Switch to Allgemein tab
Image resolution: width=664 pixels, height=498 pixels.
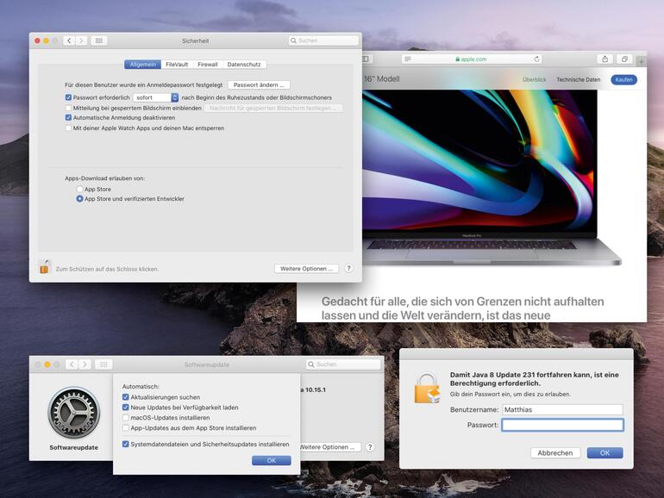tap(142, 65)
